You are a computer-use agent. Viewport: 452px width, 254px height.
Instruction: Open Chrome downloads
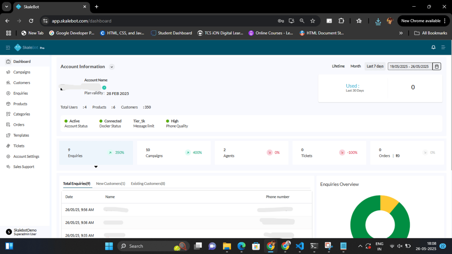click(x=378, y=21)
